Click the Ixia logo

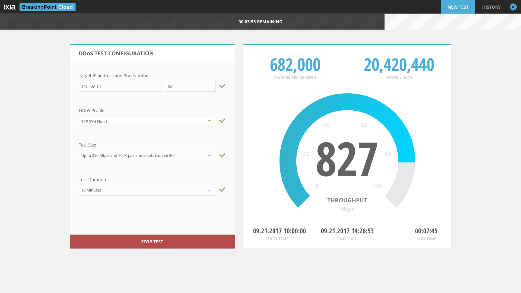pos(10,7)
